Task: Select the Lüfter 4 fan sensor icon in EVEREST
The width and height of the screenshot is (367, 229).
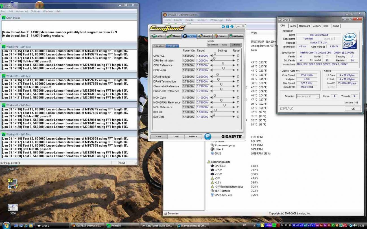Action: point(212,149)
